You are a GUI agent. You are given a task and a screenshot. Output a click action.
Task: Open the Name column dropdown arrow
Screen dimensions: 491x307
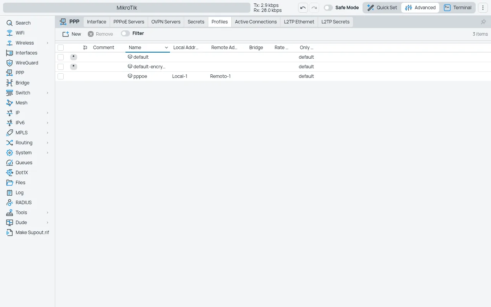(166, 48)
